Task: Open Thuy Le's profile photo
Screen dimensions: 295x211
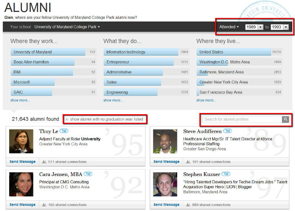Action: 21,141
